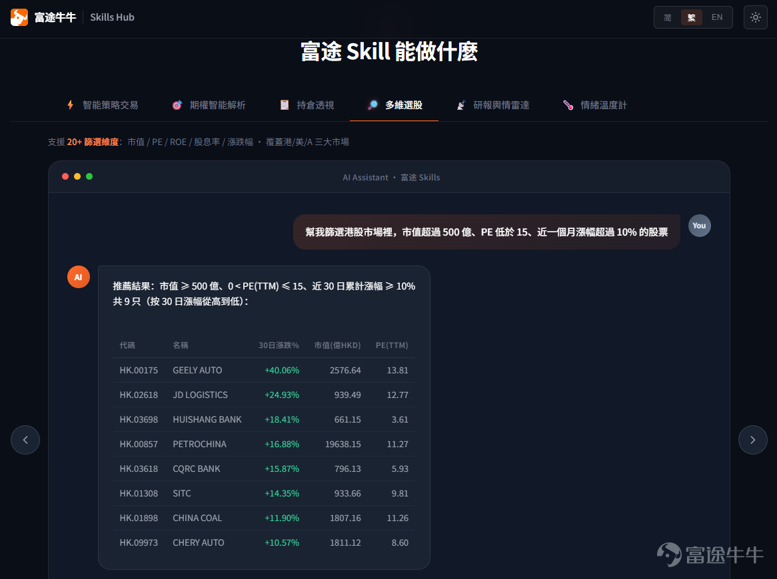777x579 pixels.
Task: Click the lightning icon of 智能策略交易
Action: [71, 105]
